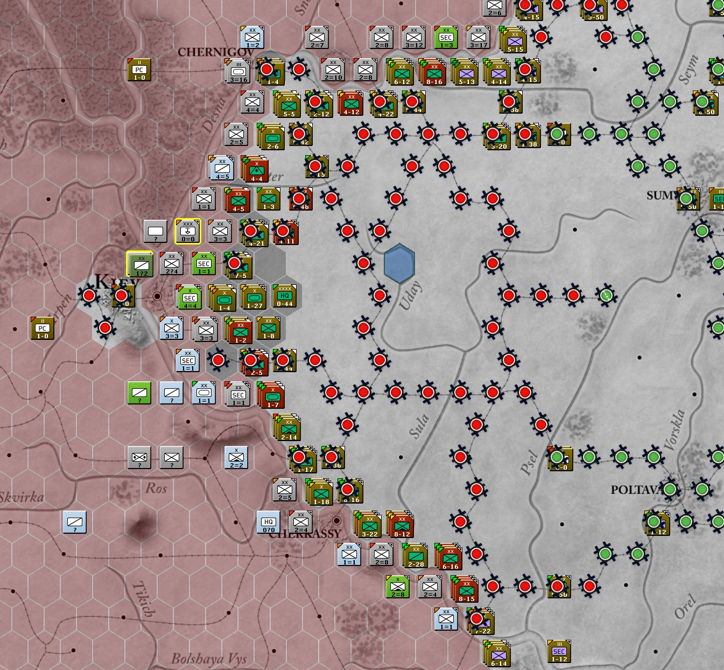Select the blue highlighted hex near Uday
Image resolution: width=724 pixels, height=670 pixels.
[x=399, y=263]
